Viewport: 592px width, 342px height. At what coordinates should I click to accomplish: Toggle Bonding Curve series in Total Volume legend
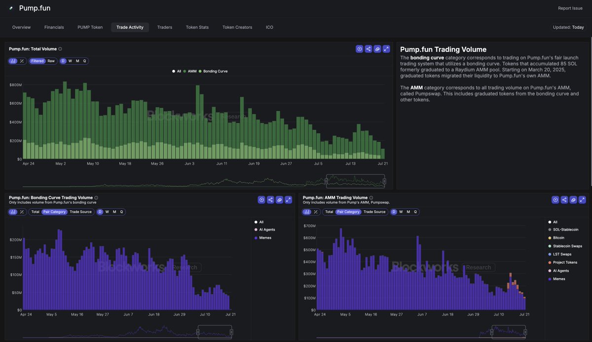tap(213, 71)
